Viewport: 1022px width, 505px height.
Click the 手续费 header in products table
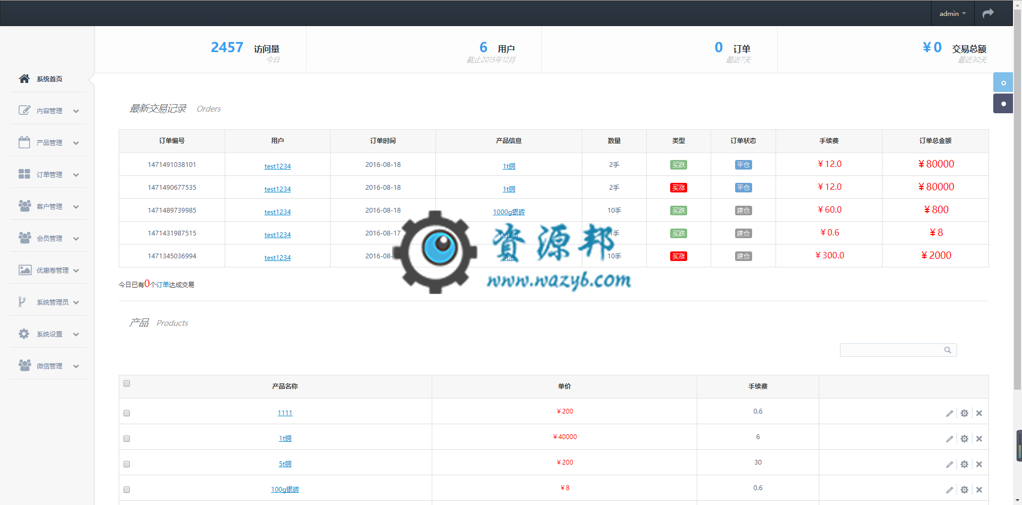[x=758, y=386]
